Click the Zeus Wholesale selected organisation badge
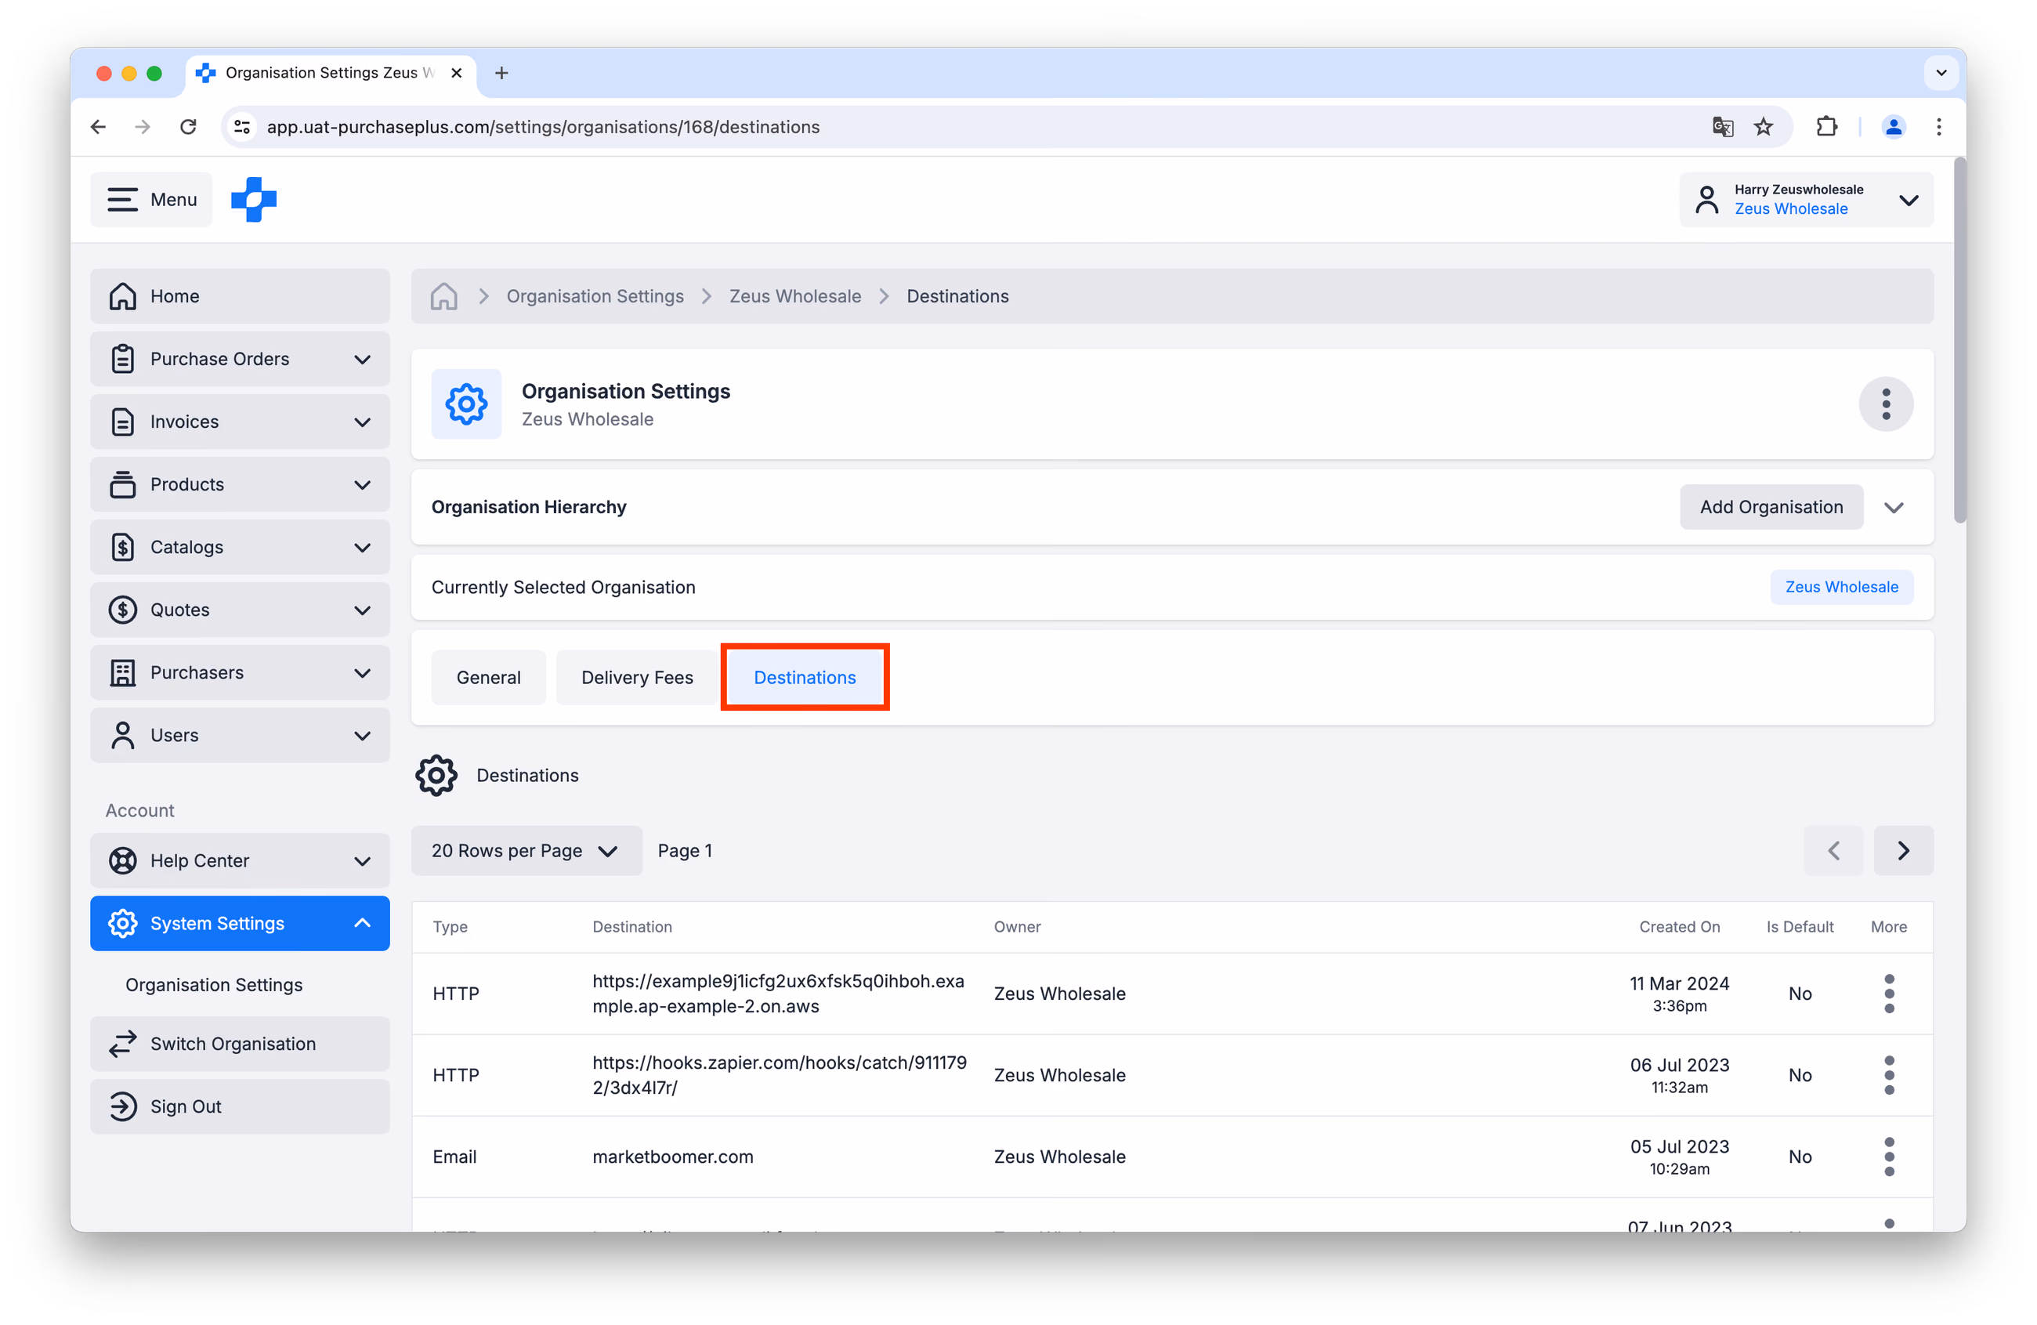Viewport: 2037px width, 1325px height. pyautogui.click(x=1841, y=587)
